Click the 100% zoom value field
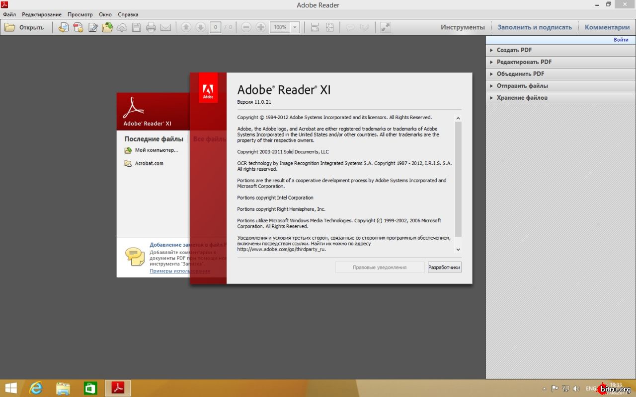 coord(280,27)
